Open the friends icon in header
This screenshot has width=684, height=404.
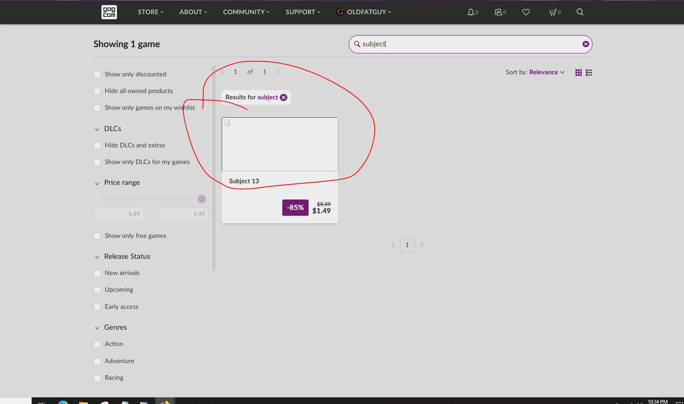[498, 12]
